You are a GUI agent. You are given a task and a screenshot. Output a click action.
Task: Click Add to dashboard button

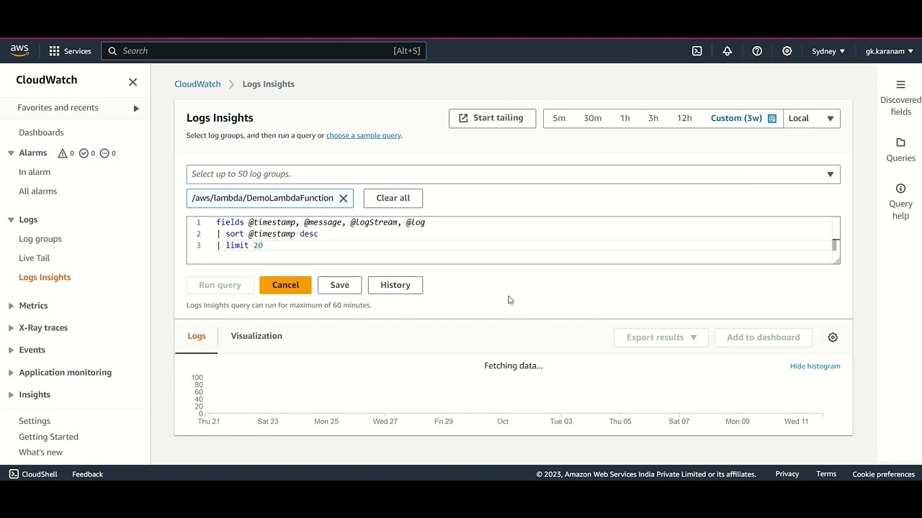click(763, 337)
